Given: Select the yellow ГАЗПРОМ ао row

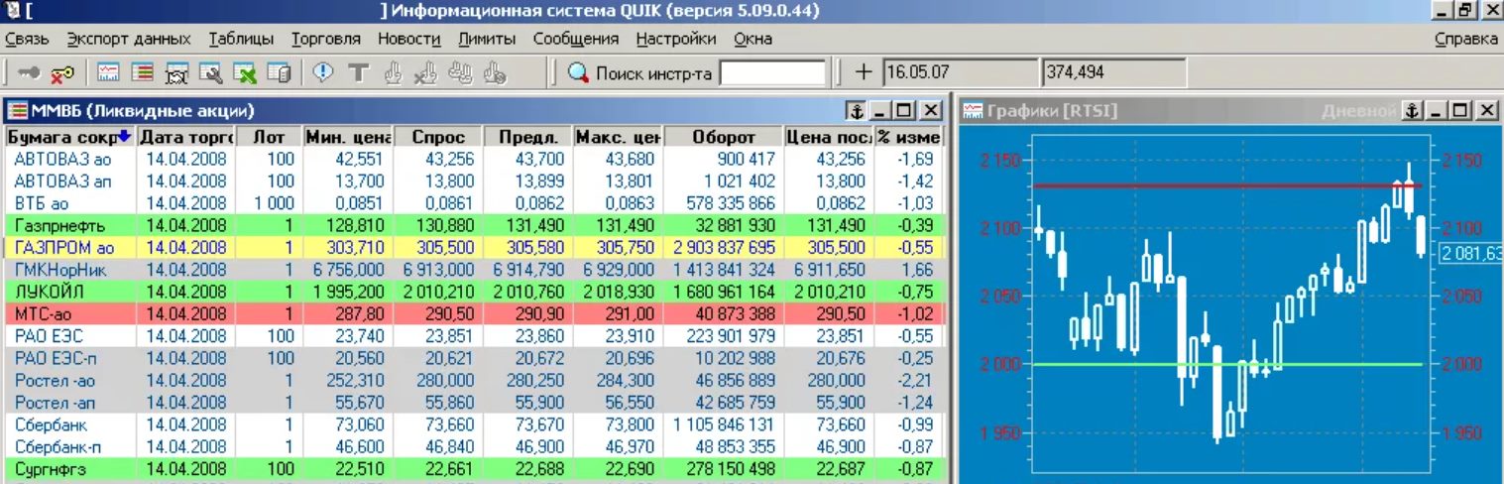Looking at the screenshot, I should (476, 248).
